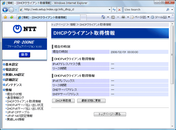Click the Live Search input box
Screen dimensions: 176x130
coord(144,9)
